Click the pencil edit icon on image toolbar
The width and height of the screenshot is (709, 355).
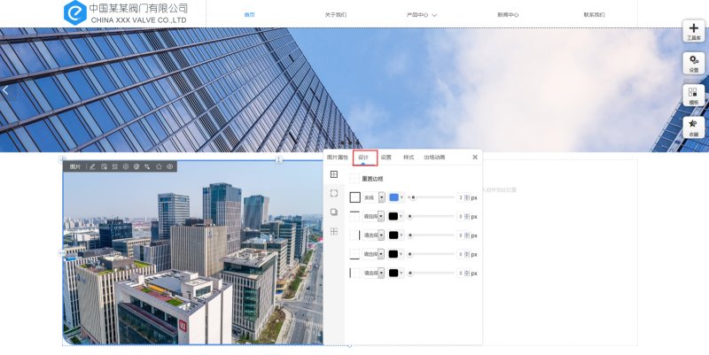click(x=92, y=166)
